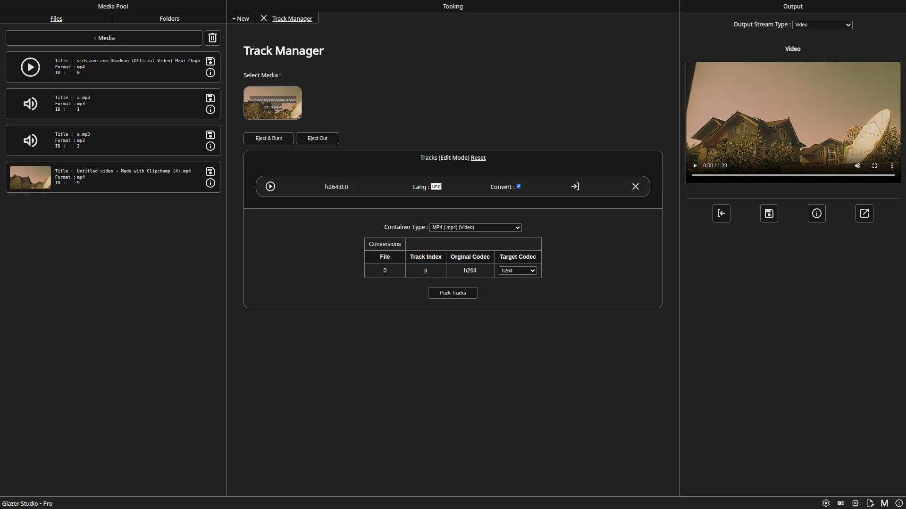This screenshot has width=906, height=509.
Task: Mute the output video preview
Action: coord(857,165)
